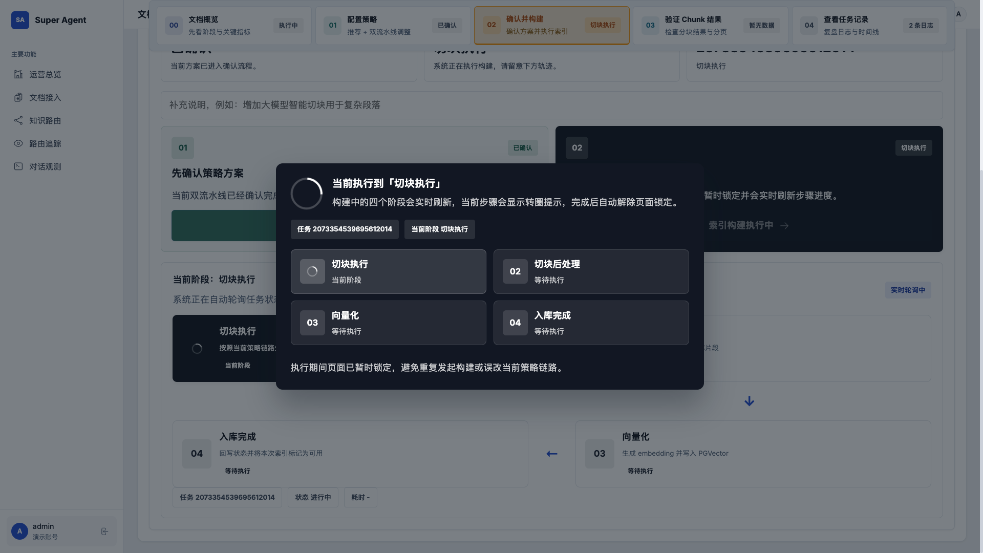This screenshot has height=553, width=983.
Task: Click the 对话观测 console icon
Action: click(x=18, y=166)
